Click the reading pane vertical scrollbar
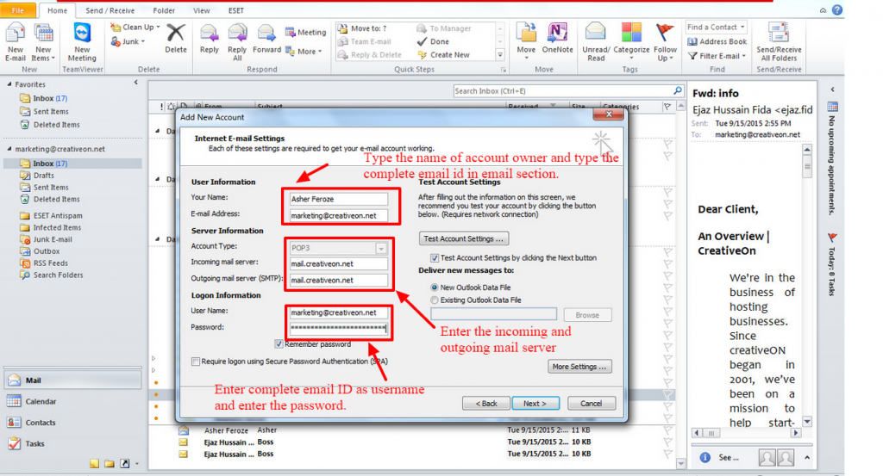 coord(807,286)
